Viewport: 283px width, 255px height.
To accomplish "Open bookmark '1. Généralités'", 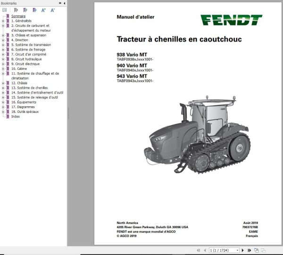I will tap(21, 21).
